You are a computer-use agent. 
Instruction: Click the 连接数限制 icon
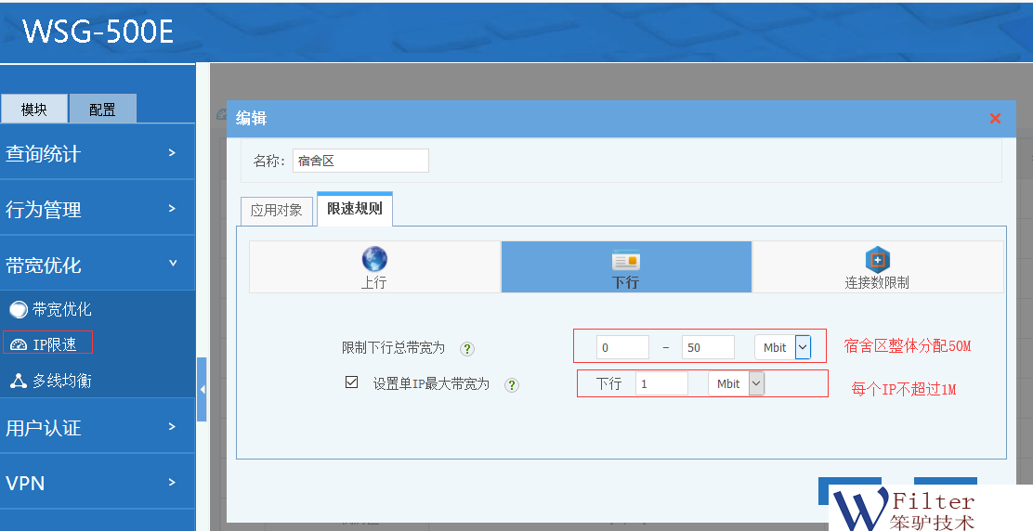click(x=877, y=259)
